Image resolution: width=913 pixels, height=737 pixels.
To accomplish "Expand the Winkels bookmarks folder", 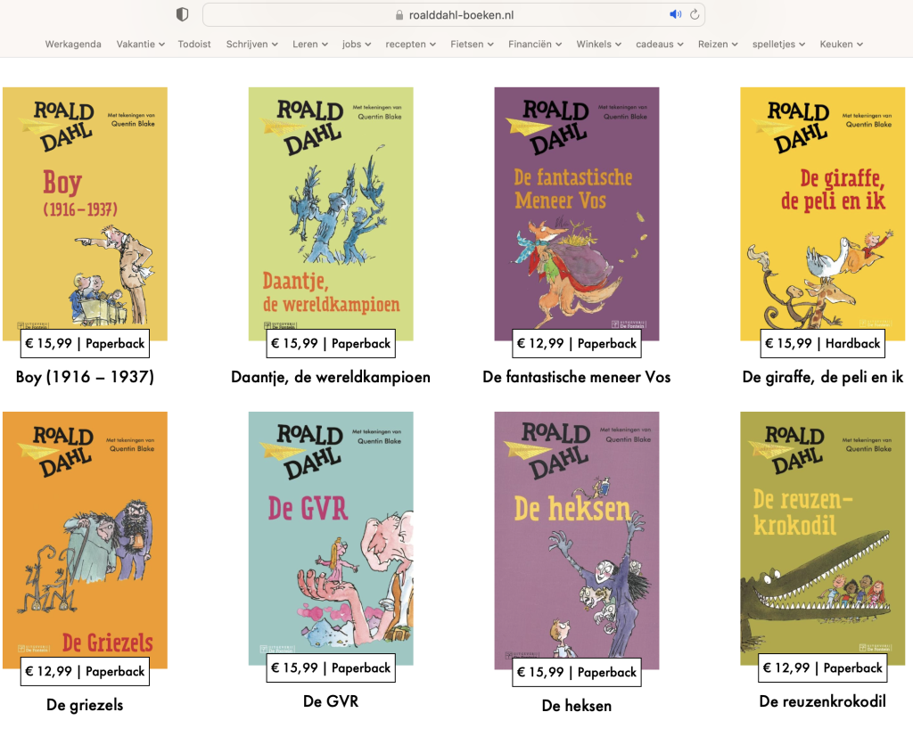I will pyautogui.click(x=598, y=45).
